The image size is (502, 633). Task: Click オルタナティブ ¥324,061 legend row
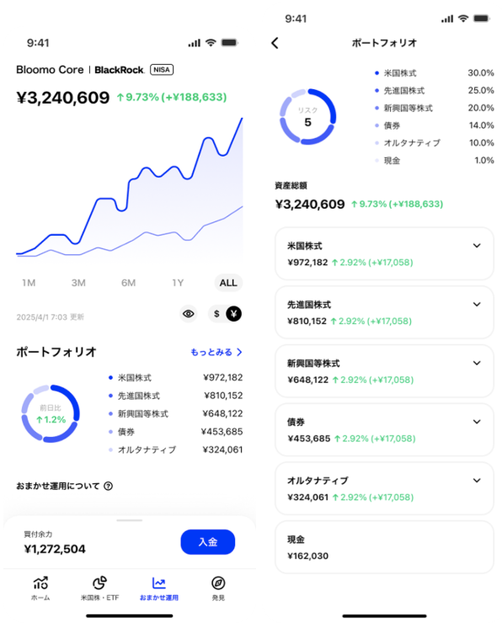click(x=176, y=449)
